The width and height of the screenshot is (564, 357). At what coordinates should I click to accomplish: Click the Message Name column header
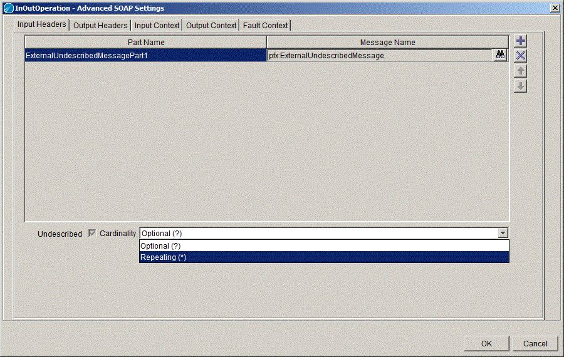pyautogui.click(x=387, y=42)
